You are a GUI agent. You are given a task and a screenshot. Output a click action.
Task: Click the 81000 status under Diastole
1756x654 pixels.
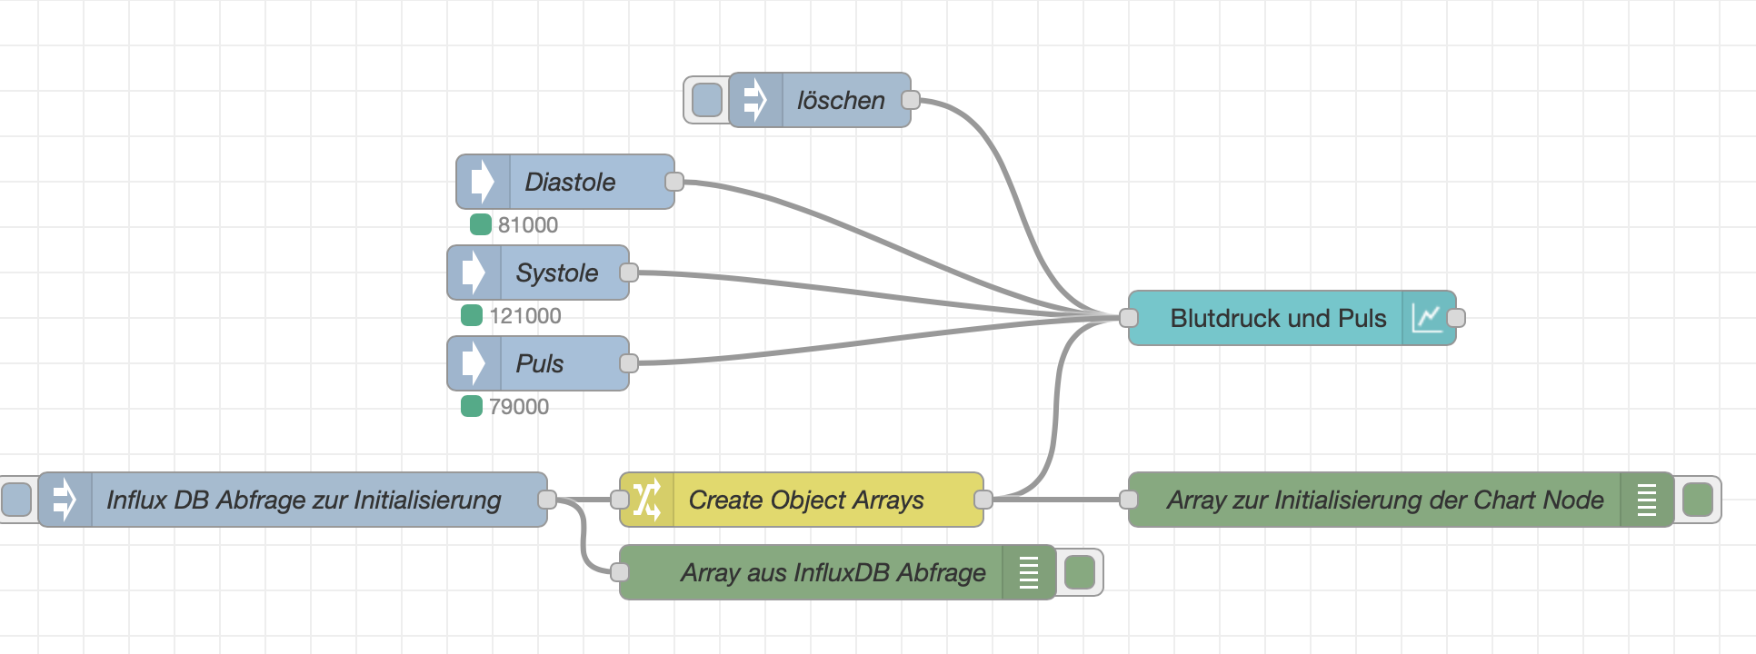[x=528, y=225]
